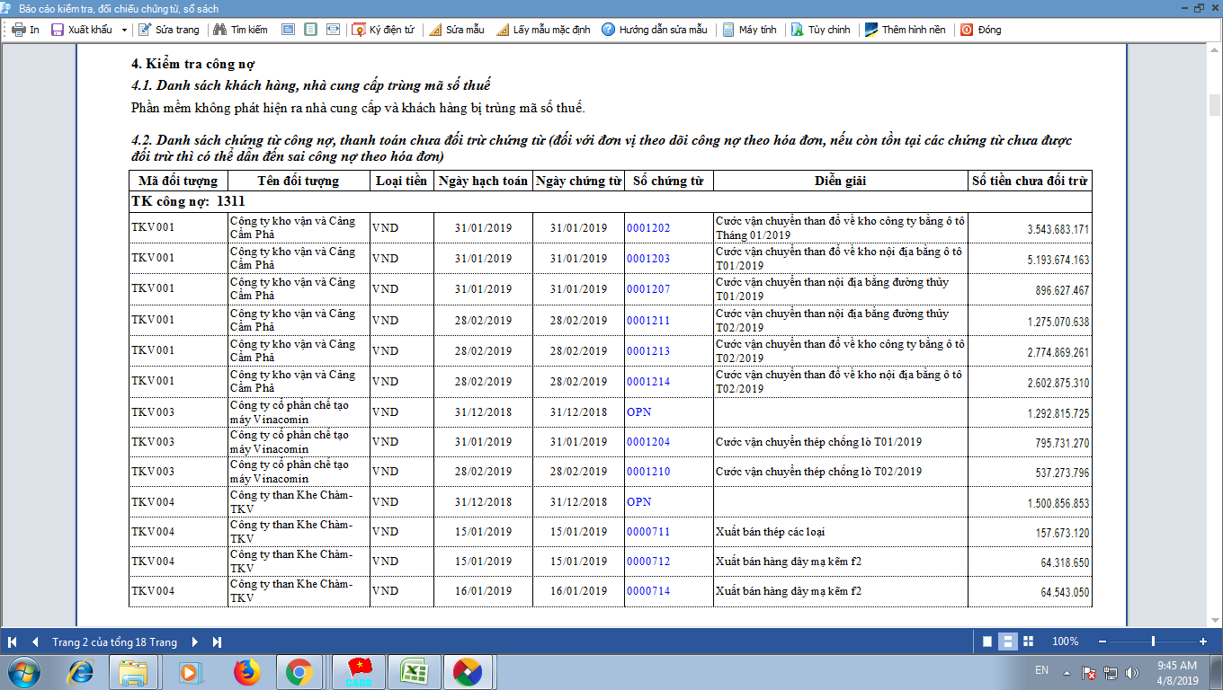Image resolution: width=1223 pixels, height=690 pixels.
Task: Toggle continuous two-row page view
Action: click(x=1008, y=641)
